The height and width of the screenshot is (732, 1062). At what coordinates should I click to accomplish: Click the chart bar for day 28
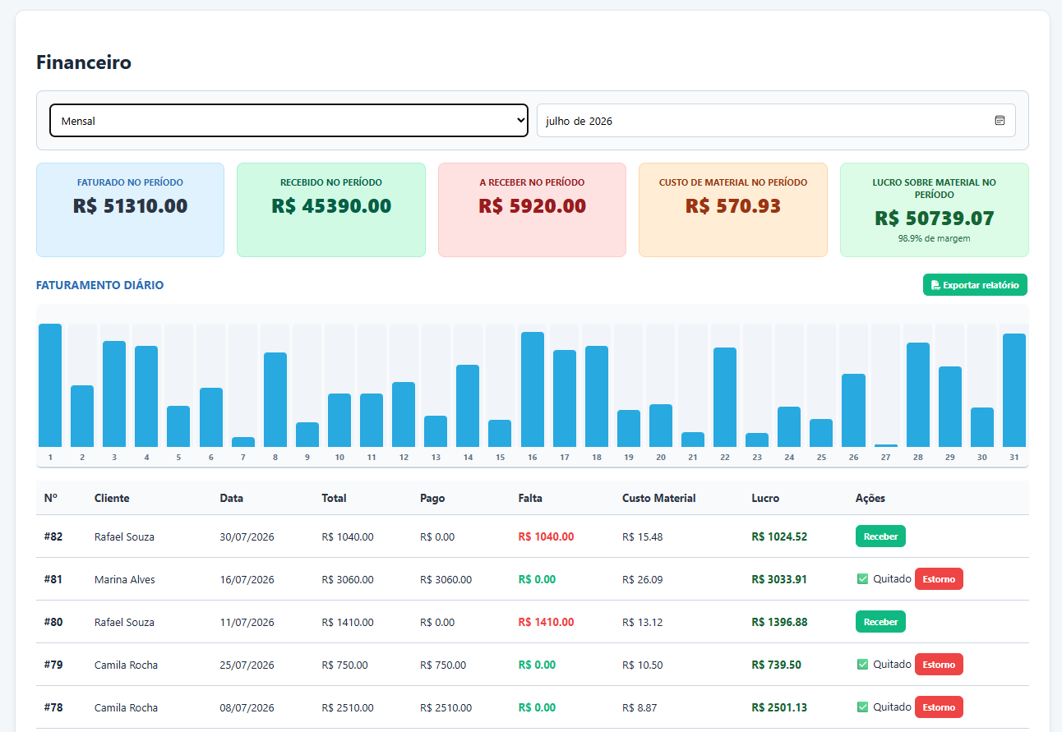[918, 394]
